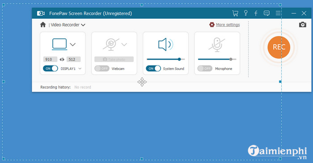Image resolution: width=313 pixels, height=163 pixels.
Task: Open the webcam options dropdown arrow
Action: point(124,45)
